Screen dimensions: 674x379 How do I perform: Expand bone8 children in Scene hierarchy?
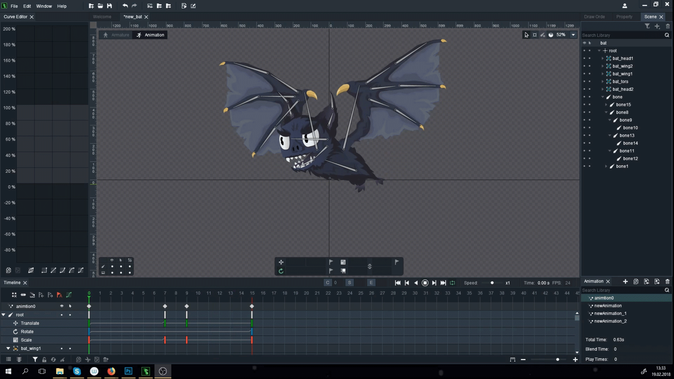[x=606, y=112]
